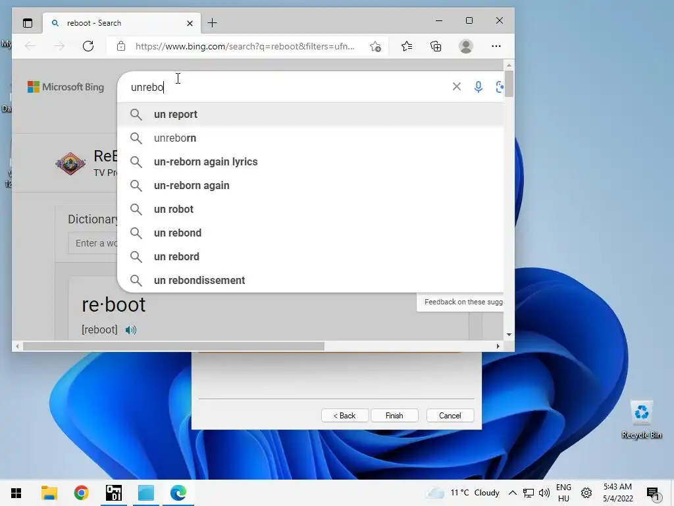Click the Back button in the wizard dialog
674x506 pixels.
345,416
